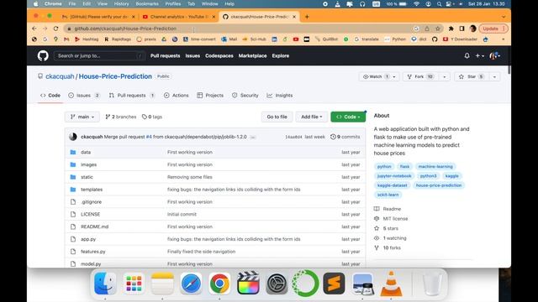Click the Chrome forward arrow
Image resolution: width=538 pixels, height=302 pixels.
[45, 29]
